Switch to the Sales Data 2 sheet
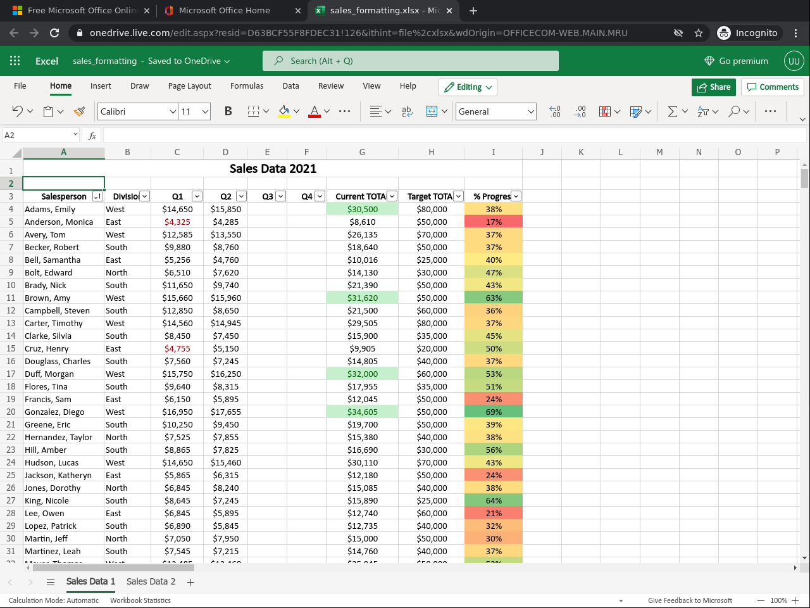 pyautogui.click(x=151, y=581)
